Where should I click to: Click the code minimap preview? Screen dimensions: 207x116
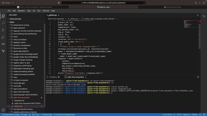[191, 24]
